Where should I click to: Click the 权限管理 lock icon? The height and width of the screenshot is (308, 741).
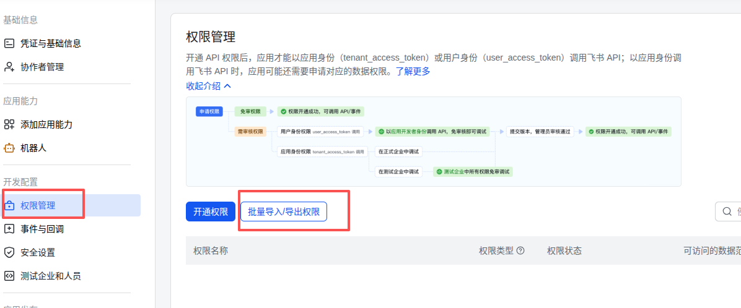click(x=9, y=206)
